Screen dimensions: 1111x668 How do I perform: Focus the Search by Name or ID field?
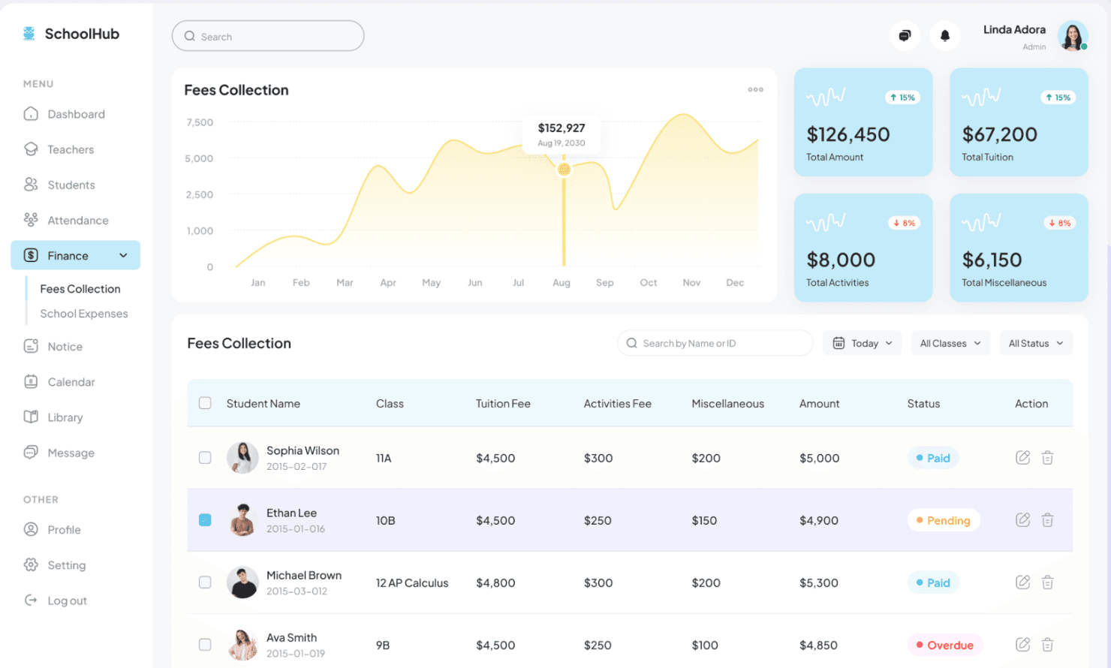click(715, 343)
